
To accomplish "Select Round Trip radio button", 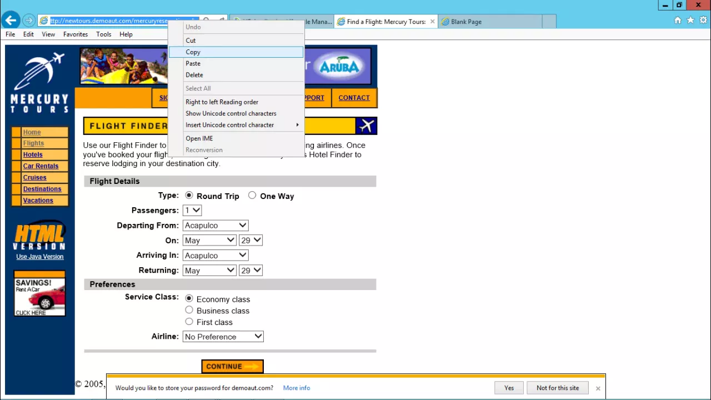I will [x=189, y=196].
